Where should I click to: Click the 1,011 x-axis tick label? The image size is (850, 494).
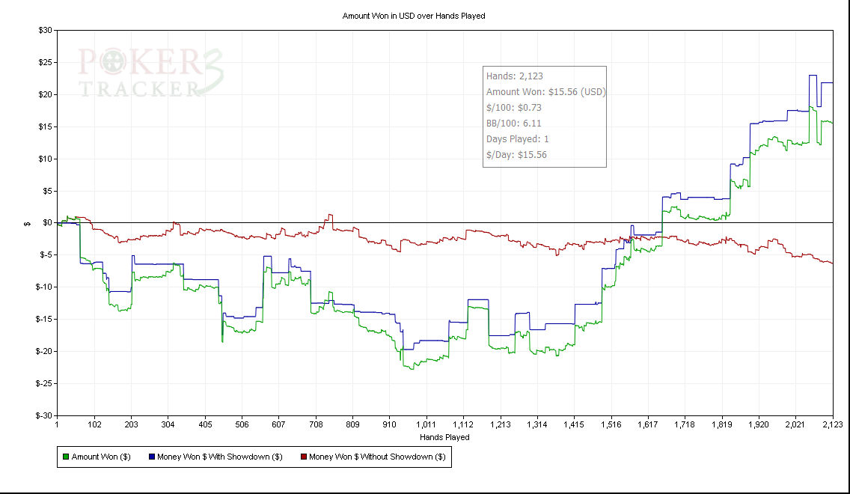[x=426, y=424]
